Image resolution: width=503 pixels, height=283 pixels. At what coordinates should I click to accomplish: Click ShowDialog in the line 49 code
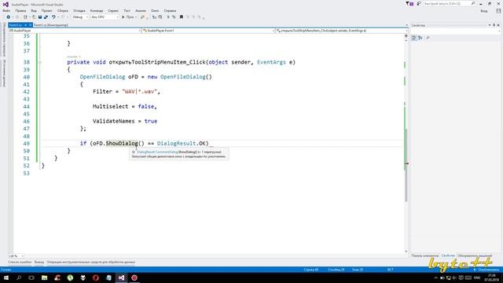pos(122,143)
